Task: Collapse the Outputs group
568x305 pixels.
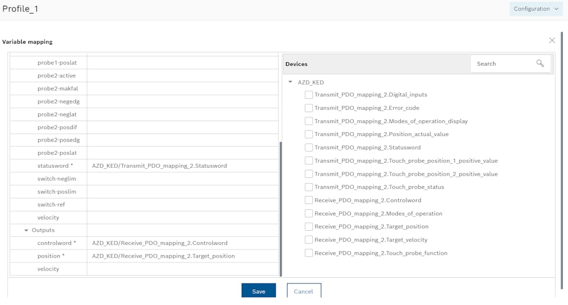Action: [x=26, y=230]
